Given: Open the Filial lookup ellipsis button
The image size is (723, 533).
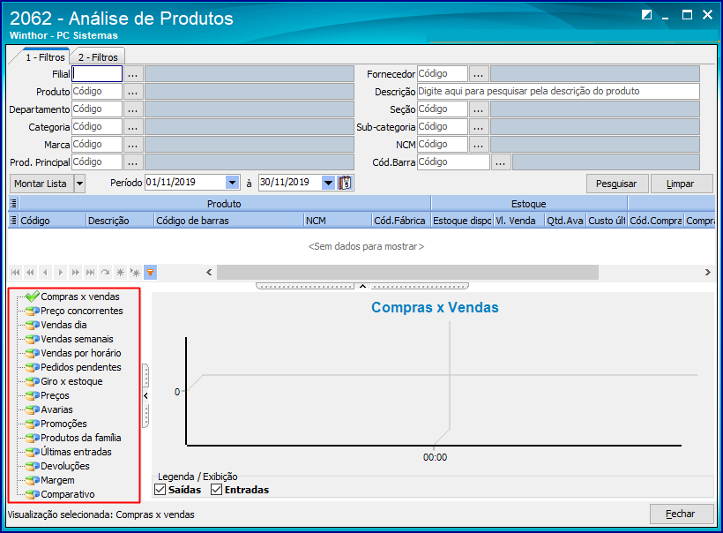Looking at the screenshot, I should (133, 74).
